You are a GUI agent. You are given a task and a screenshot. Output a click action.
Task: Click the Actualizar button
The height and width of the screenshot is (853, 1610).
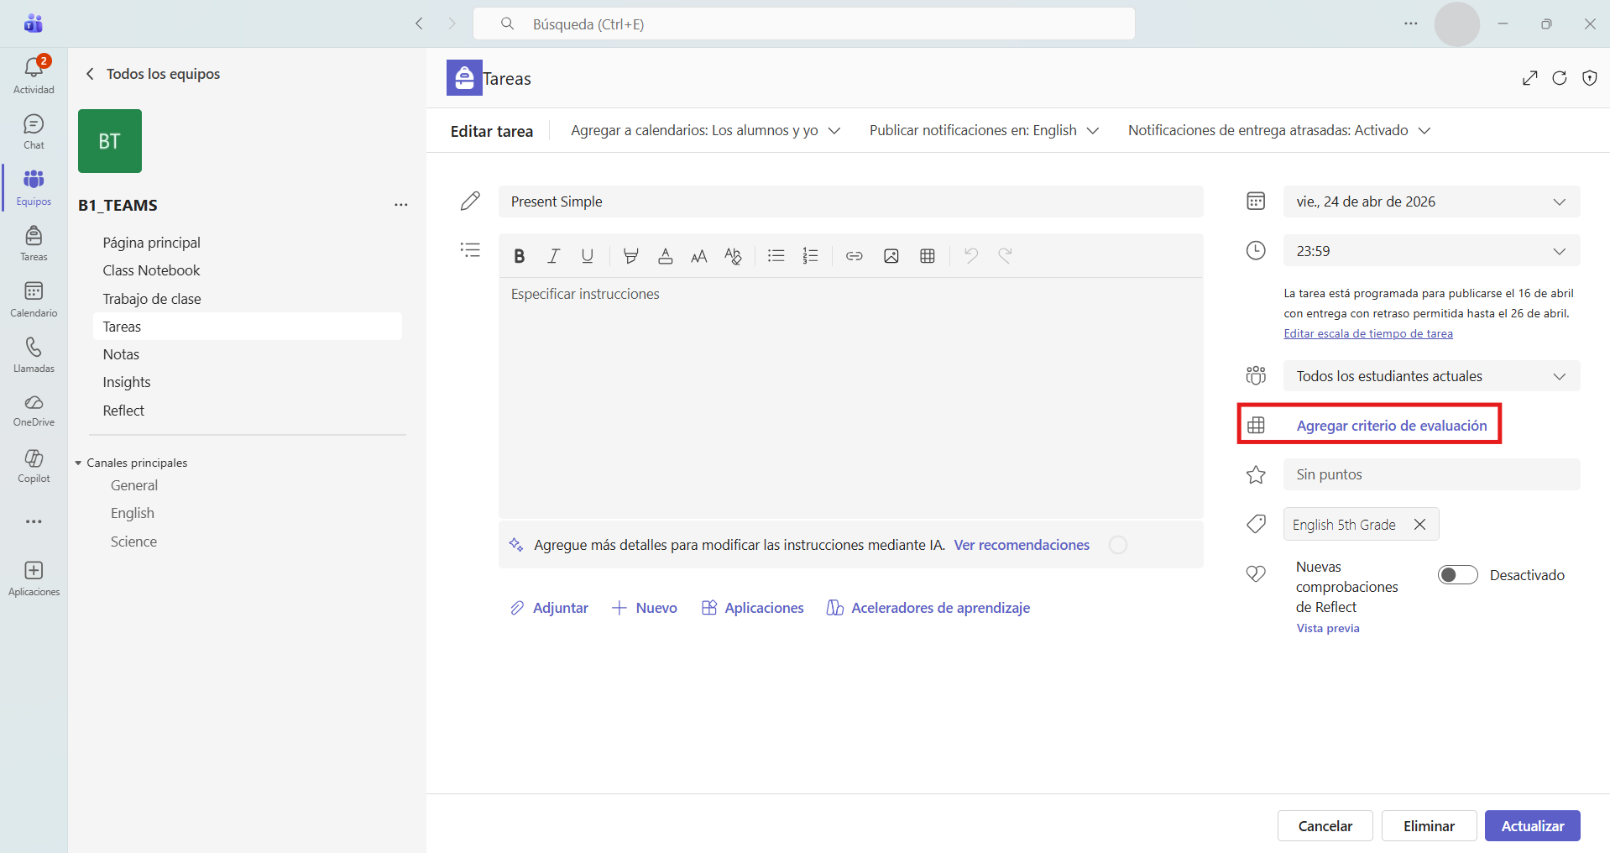pos(1533,826)
